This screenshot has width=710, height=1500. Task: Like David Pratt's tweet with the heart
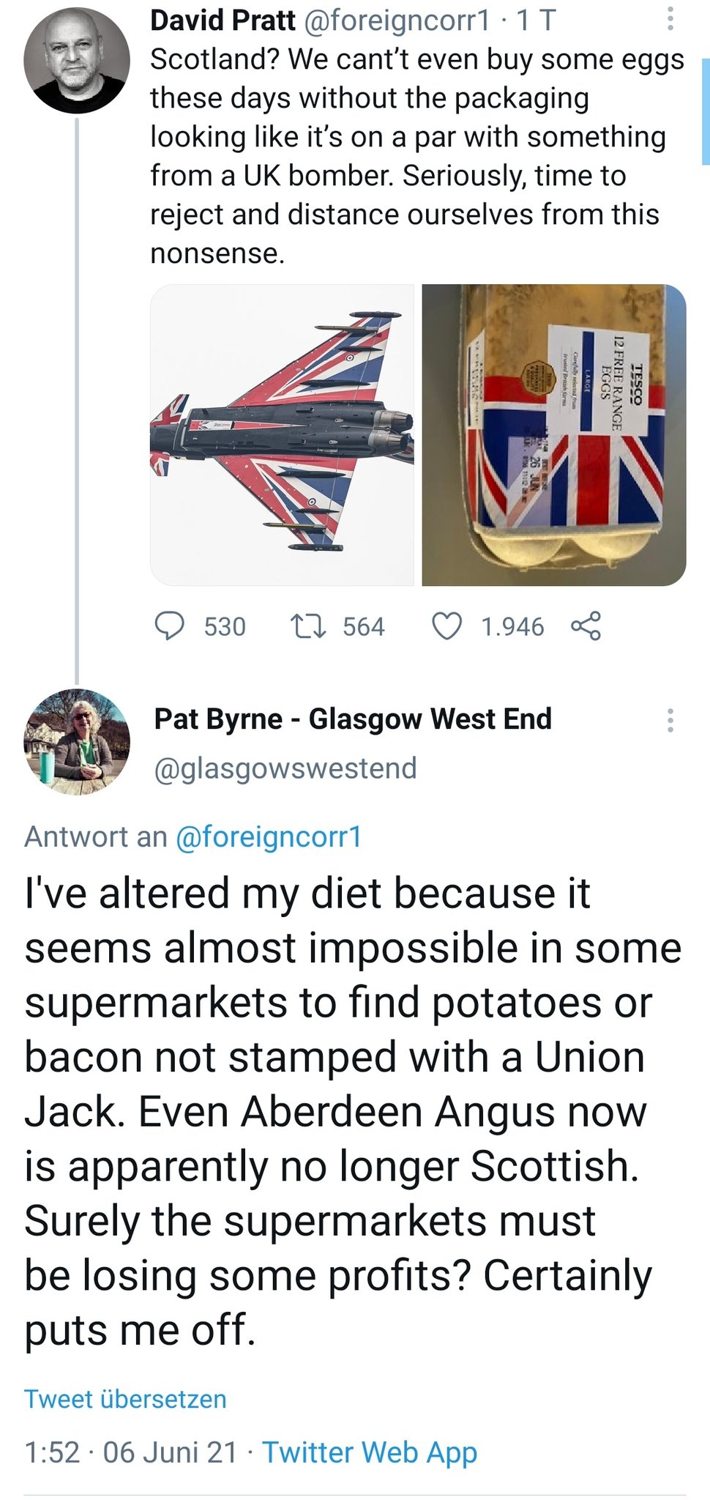pos(446,626)
